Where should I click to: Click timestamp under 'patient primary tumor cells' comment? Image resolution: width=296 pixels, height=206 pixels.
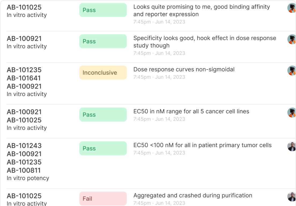tap(159, 153)
